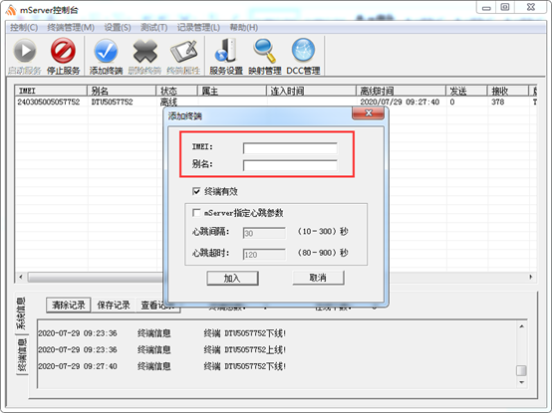Focus the 别名 input field
This screenshot has height=413, width=552.
[290, 165]
